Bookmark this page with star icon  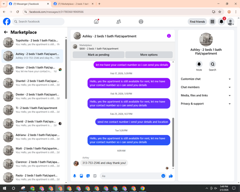pos(220,12)
